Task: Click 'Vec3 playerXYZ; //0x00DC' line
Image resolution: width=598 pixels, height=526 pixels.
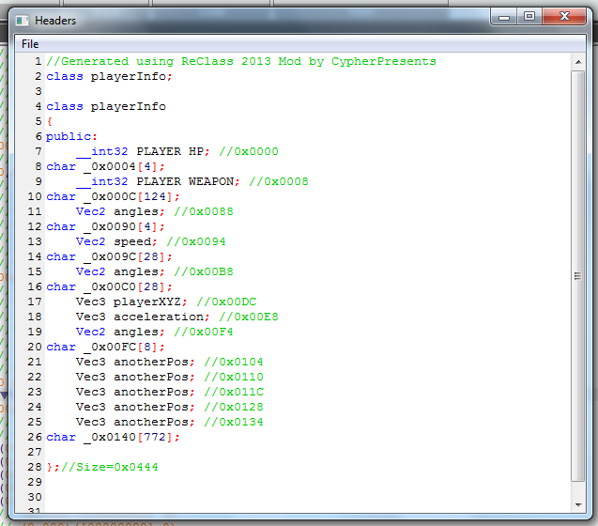Action: click(166, 302)
